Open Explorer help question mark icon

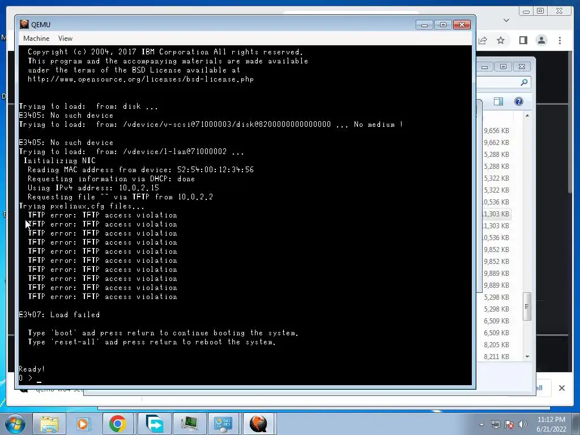[519, 101]
